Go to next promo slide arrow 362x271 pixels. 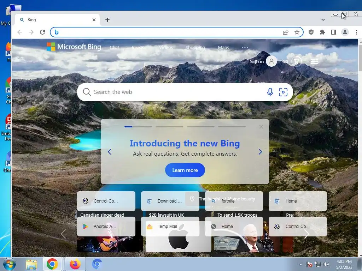260,152
